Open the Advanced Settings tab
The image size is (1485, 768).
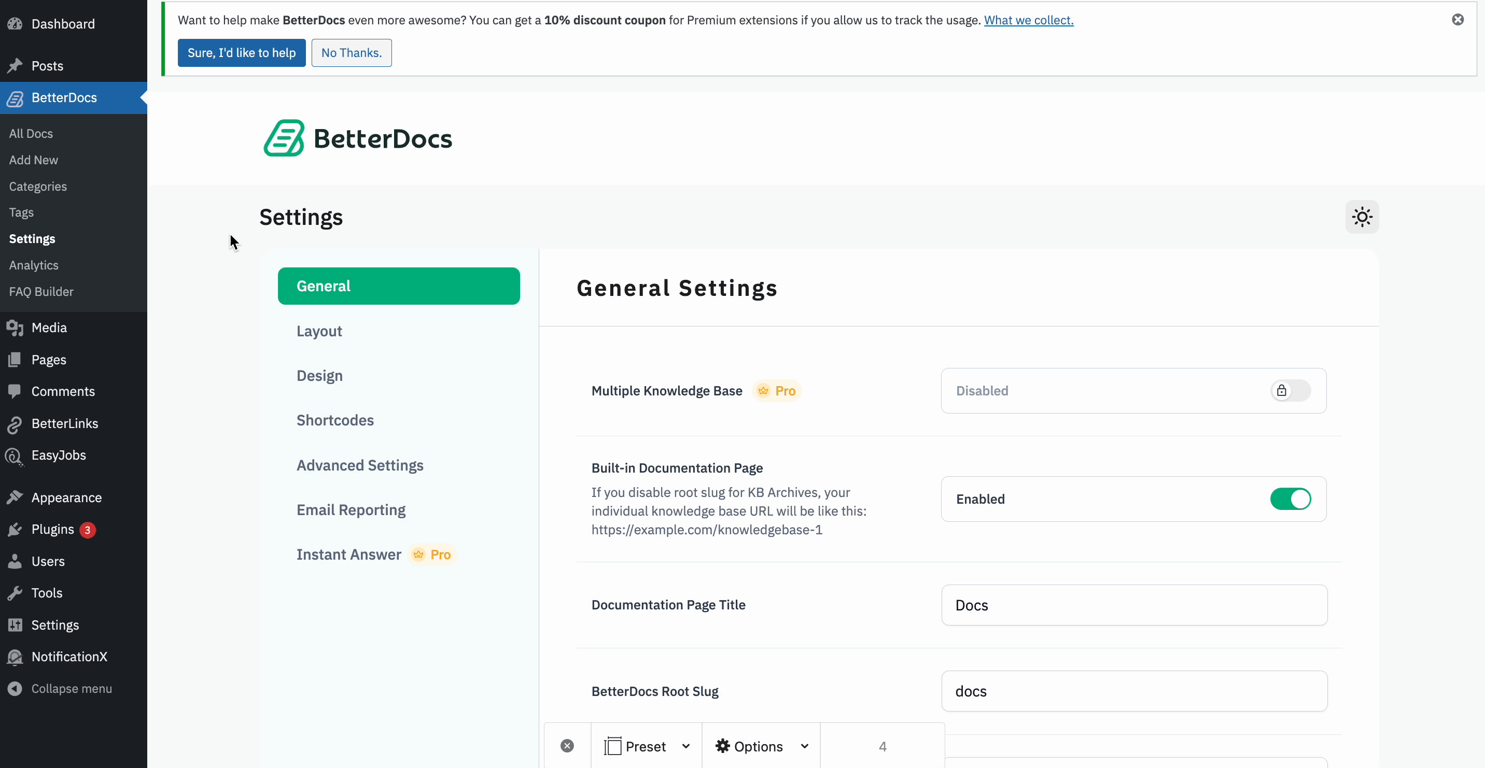(x=360, y=465)
